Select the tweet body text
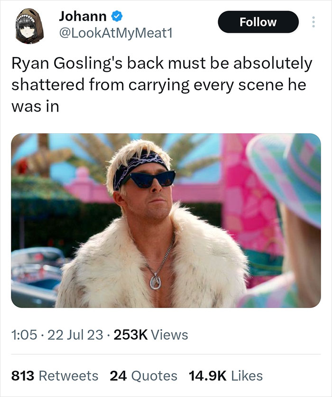Screen dimensions: 332x397 click(x=142, y=83)
